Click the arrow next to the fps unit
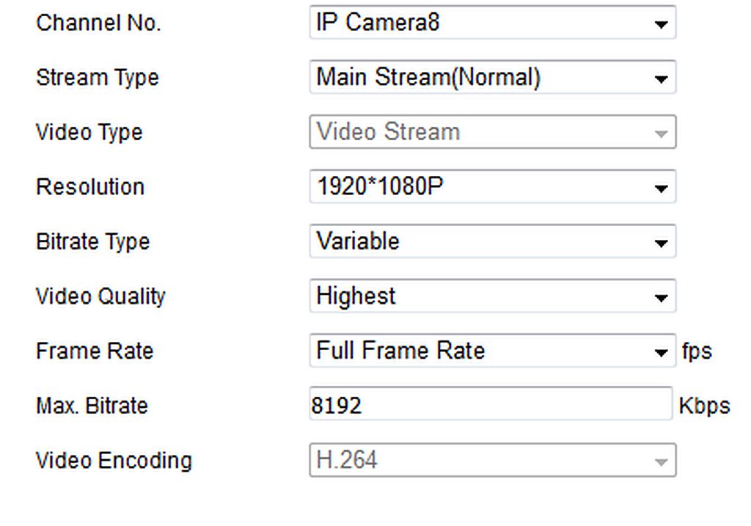The width and height of the screenshot is (751, 526). point(661,353)
